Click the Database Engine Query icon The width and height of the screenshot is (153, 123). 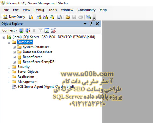(x=31, y=17)
